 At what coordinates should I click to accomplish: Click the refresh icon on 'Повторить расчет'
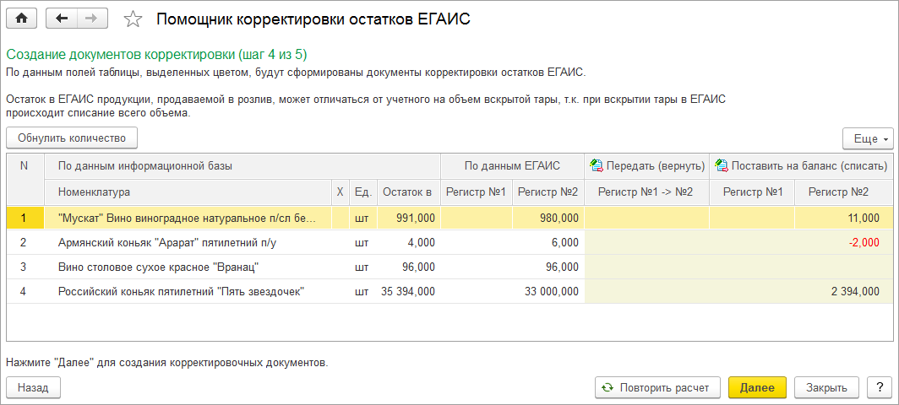pos(608,388)
